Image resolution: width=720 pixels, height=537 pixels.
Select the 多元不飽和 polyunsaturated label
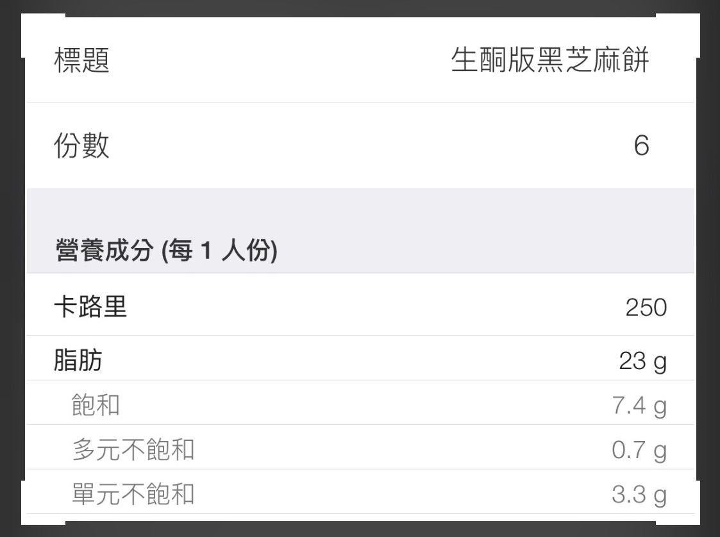tap(133, 450)
